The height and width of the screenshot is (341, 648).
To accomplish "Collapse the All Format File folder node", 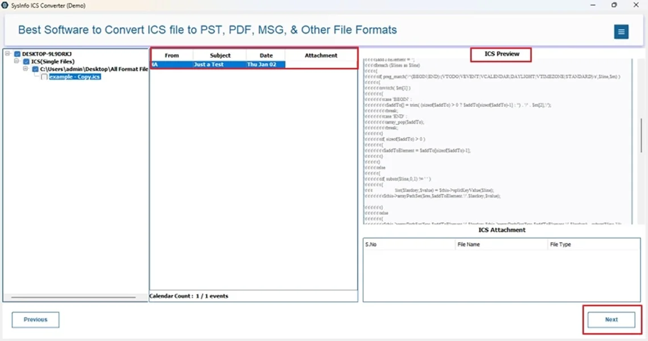I will [x=26, y=69].
